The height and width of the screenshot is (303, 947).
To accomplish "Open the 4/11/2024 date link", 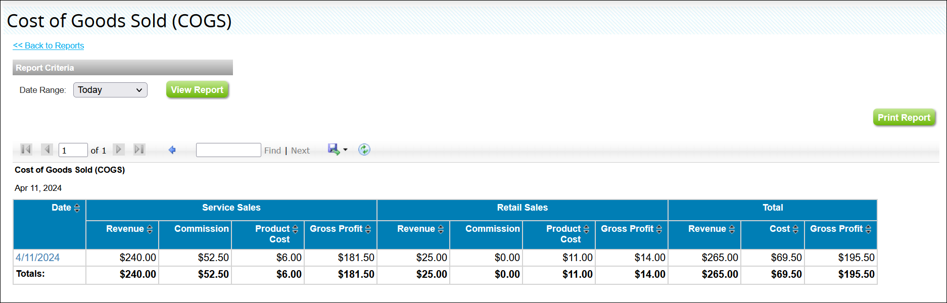I will click(x=37, y=258).
